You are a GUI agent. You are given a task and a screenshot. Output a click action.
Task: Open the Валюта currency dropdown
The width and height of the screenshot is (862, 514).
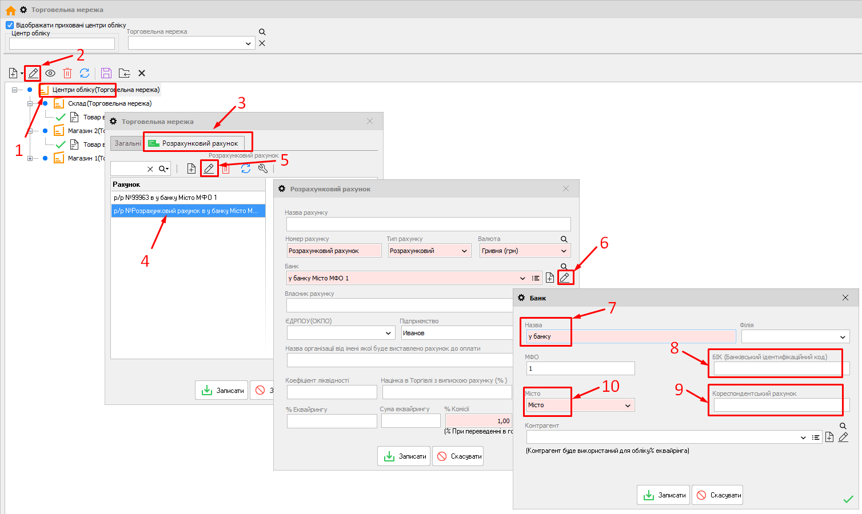click(x=564, y=251)
